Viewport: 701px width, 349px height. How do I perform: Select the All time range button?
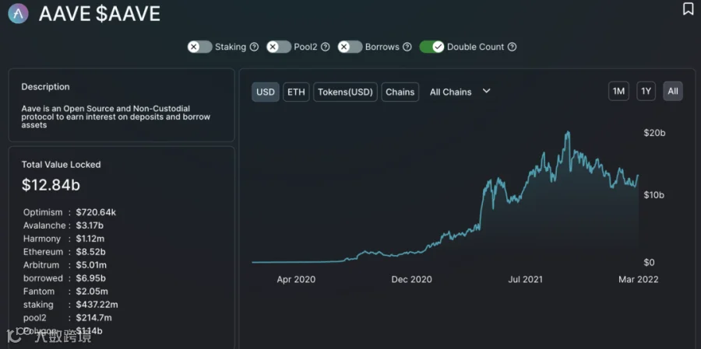pos(673,92)
